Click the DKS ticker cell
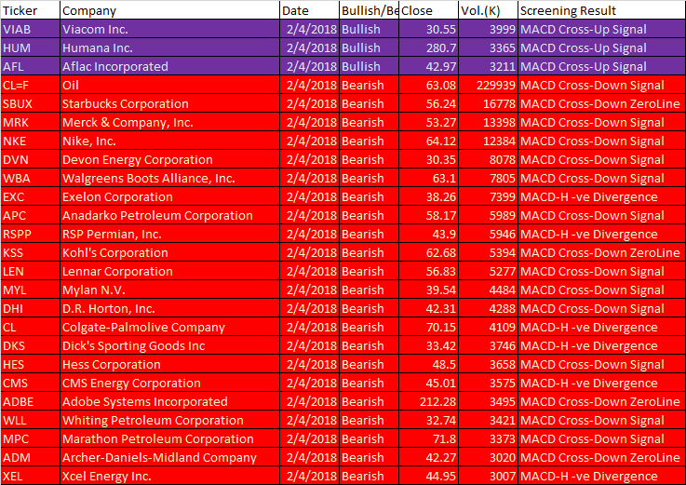Viewport: 686px width, 485px height. coord(30,345)
